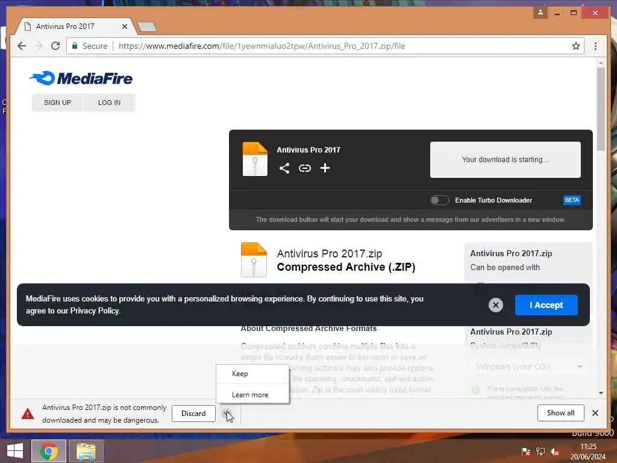Viewport: 617px width, 463px height.
Task: Click the Your download is starting button
Action: point(506,159)
